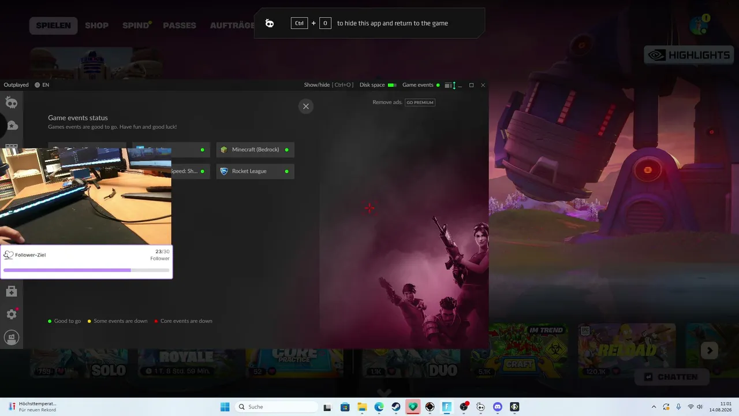Image resolution: width=739 pixels, height=416 pixels.
Task: Click the Minecraft (Bedrock) block icon
Action: [x=224, y=150]
